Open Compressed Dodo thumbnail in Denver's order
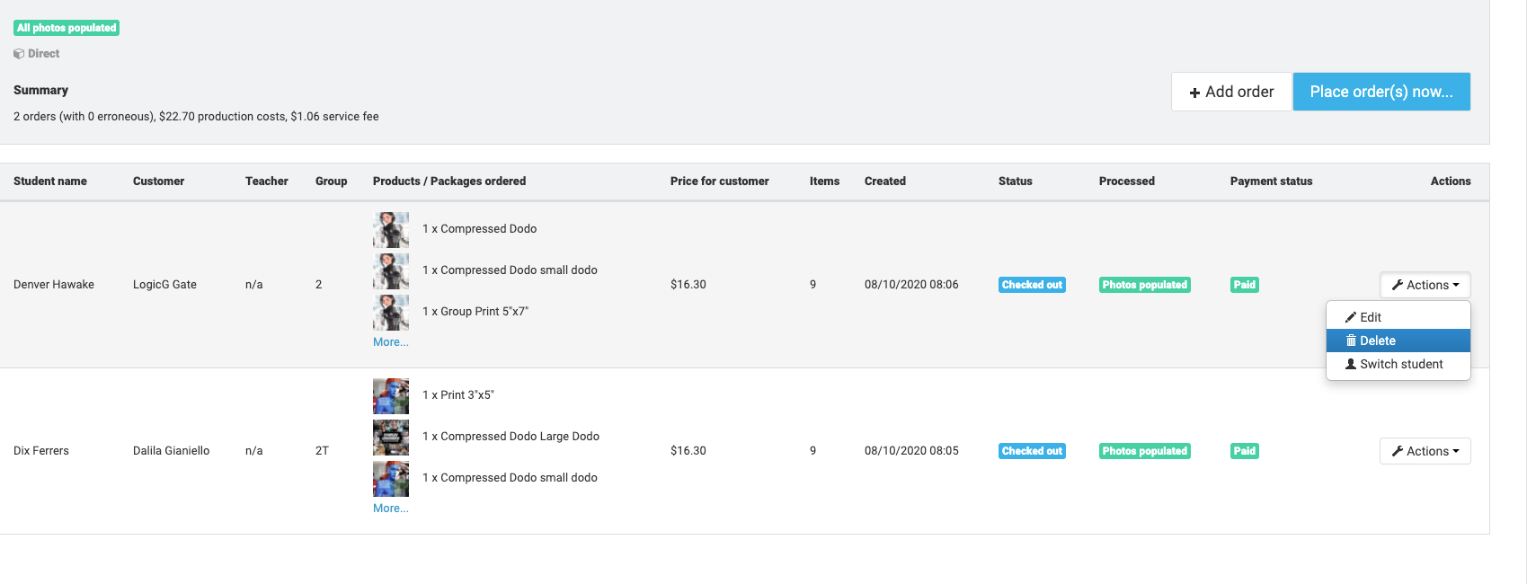Image resolution: width=1527 pixels, height=584 pixels. [391, 230]
